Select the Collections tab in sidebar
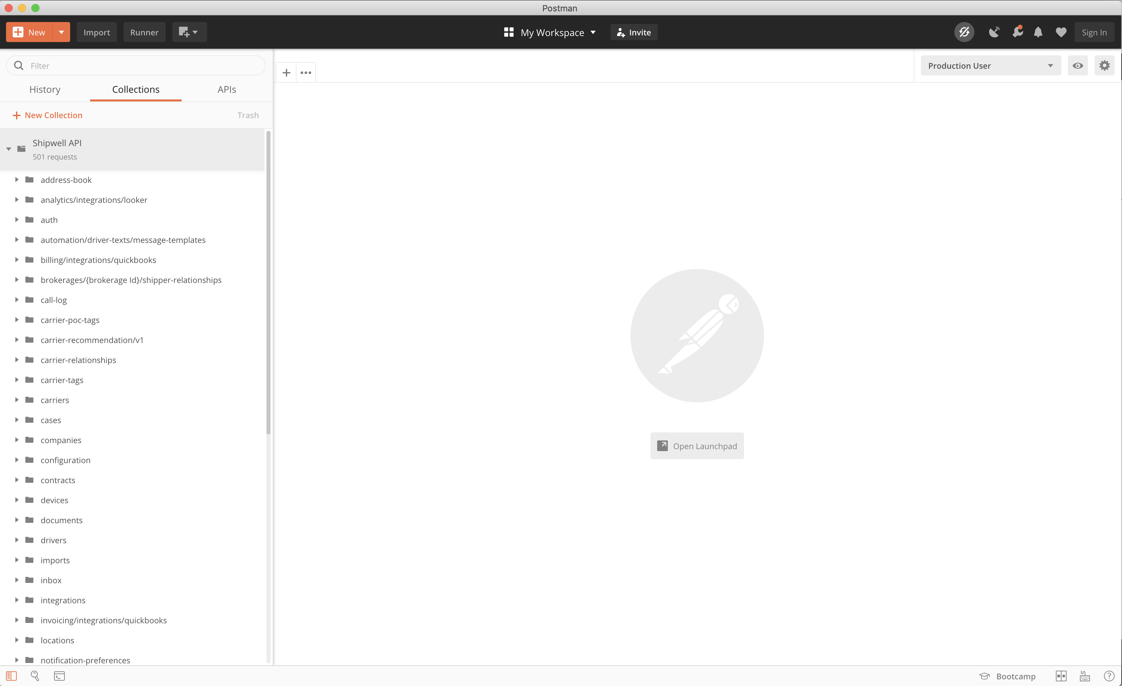 click(x=136, y=89)
